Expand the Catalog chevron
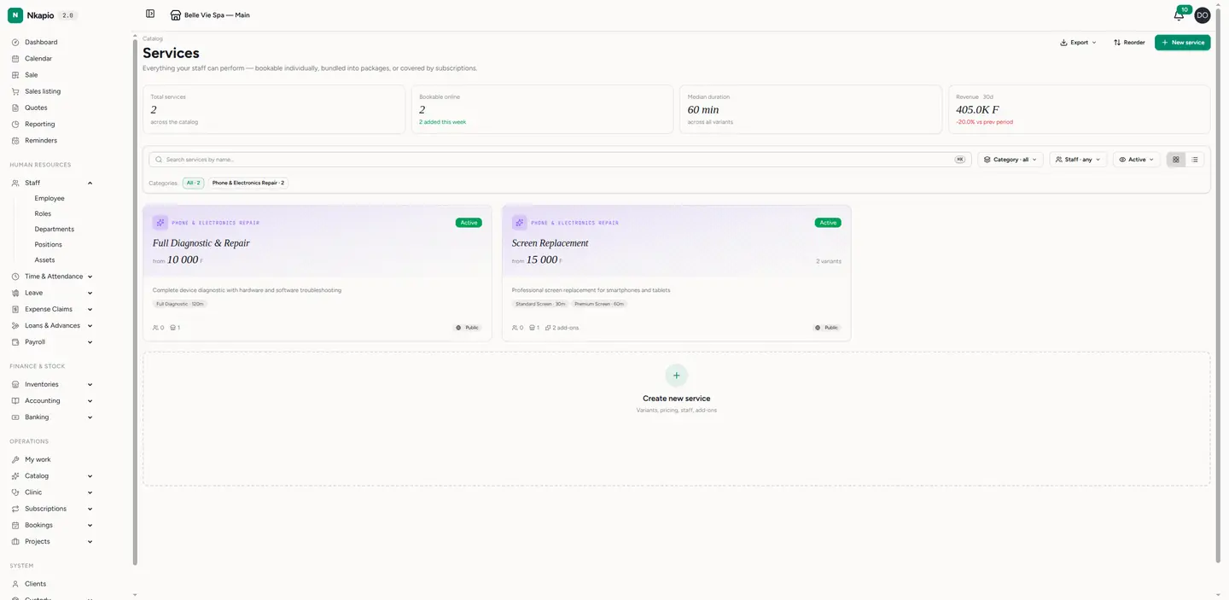Screen dimensions: 1229x600 pos(90,476)
